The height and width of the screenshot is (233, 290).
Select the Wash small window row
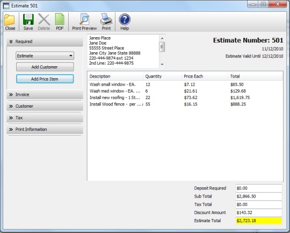click(185, 84)
